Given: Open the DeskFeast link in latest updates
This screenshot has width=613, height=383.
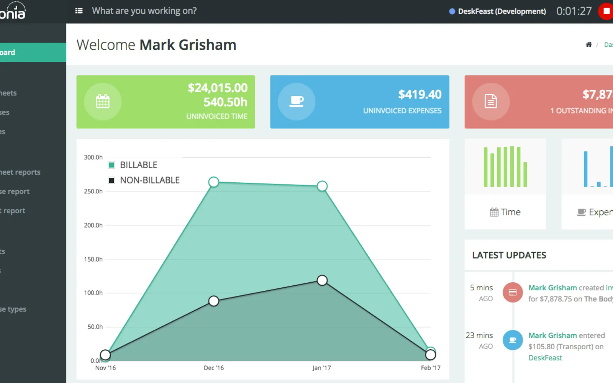Looking at the screenshot, I should 545,358.
